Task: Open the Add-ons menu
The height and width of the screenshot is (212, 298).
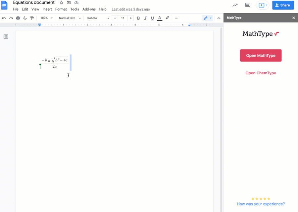Action: (89, 9)
